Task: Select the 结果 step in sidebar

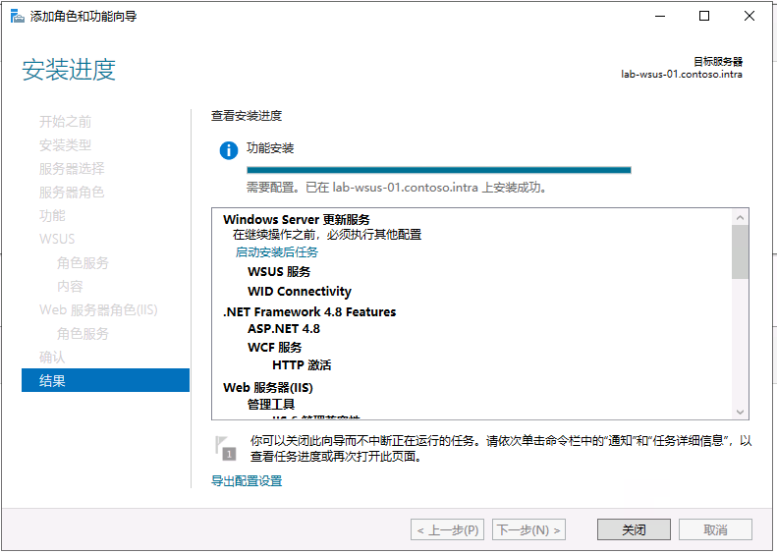Action: pos(105,380)
